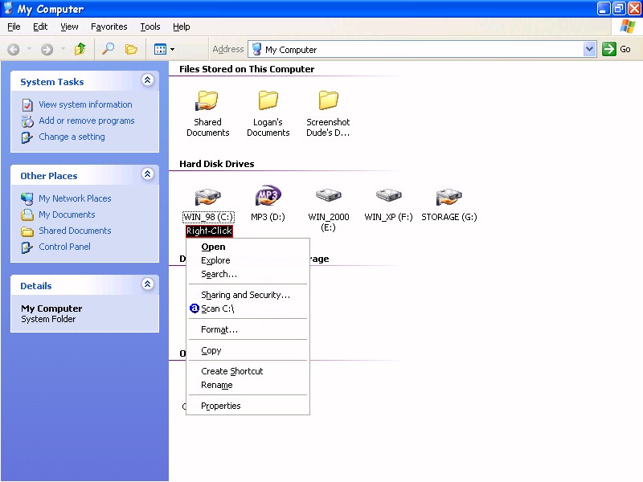Click the Forward navigation arrow
Image resolution: width=643 pixels, height=482 pixels.
47,50
